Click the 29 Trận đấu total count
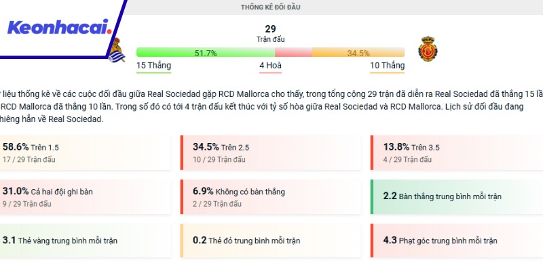543x271 pixels. (x=270, y=34)
